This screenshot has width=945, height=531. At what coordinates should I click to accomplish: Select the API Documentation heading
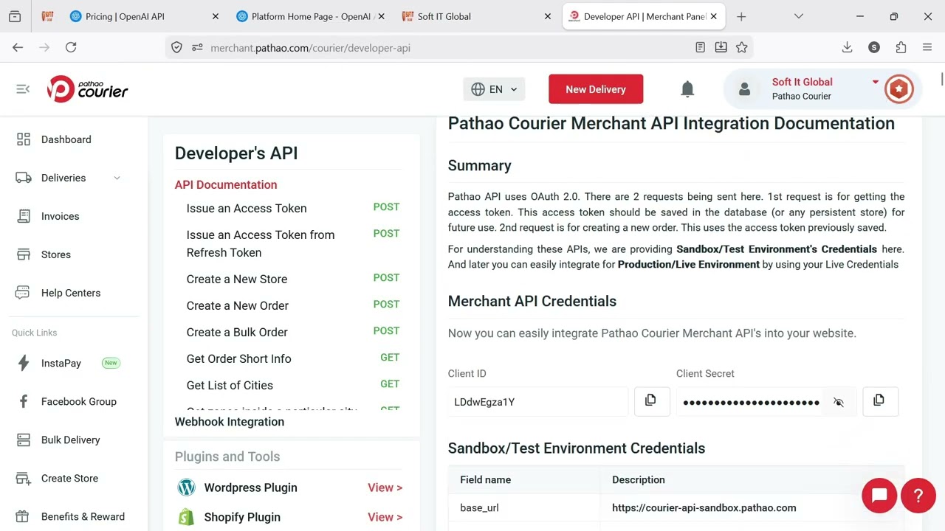pyautogui.click(x=226, y=184)
